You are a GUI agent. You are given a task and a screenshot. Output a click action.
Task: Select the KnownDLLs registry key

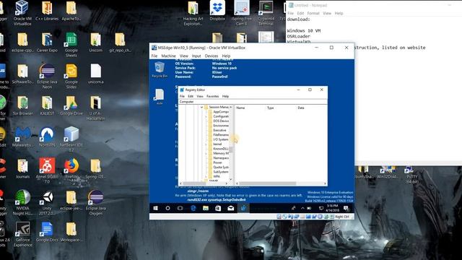coord(221,149)
